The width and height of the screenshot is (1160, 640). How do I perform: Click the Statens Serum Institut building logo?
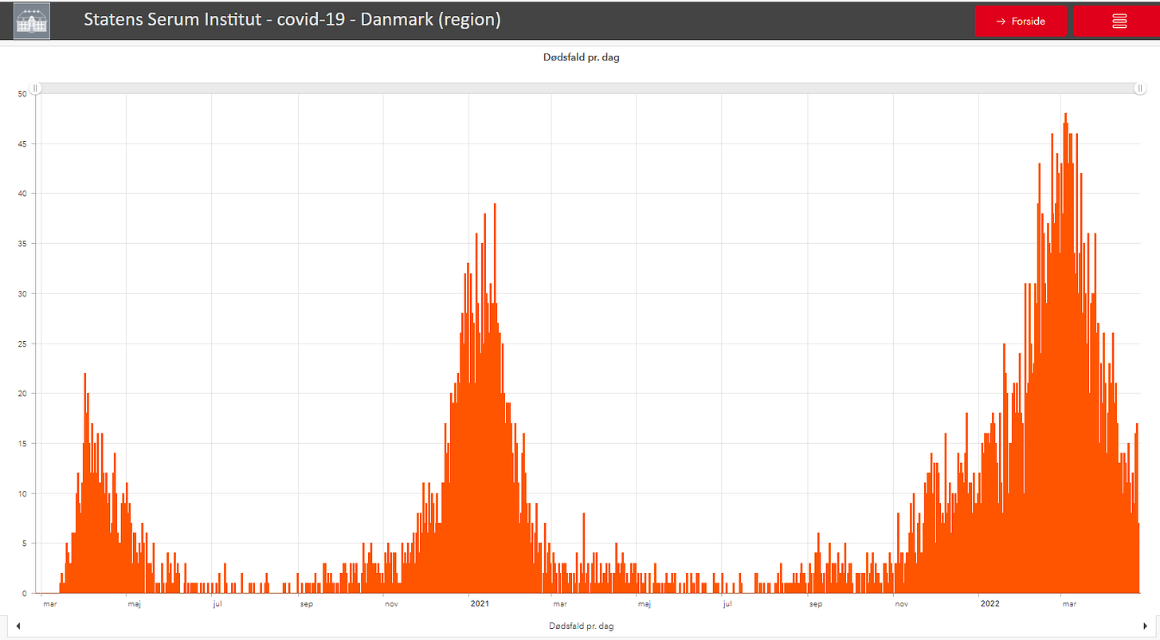32,21
